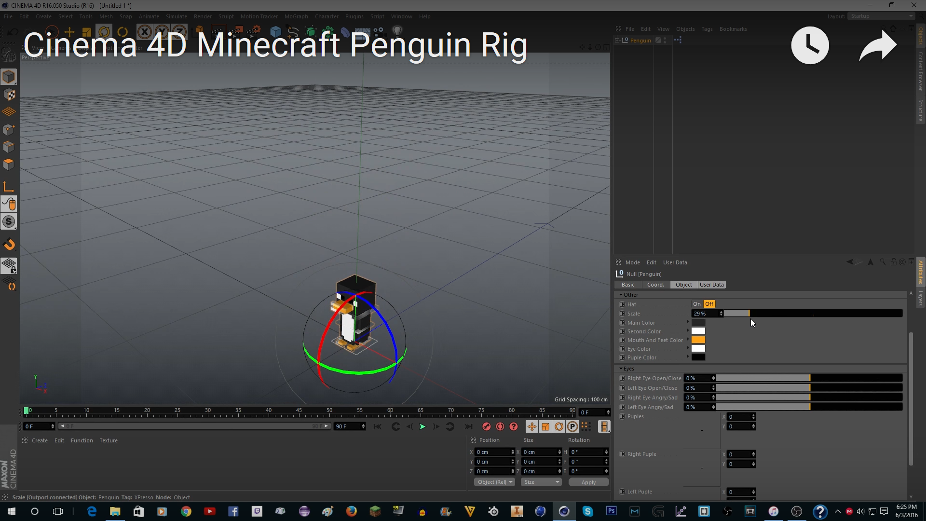Viewport: 926px width, 521px height.
Task: Switch to Points mode icon
Action: pyautogui.click(x=9, y=130)
